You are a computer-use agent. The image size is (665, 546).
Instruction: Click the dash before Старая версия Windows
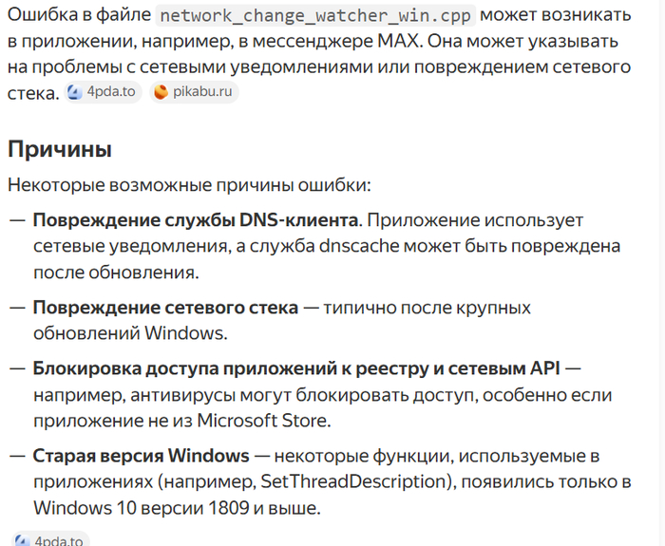pyautogui.click(x=17, y=456)
